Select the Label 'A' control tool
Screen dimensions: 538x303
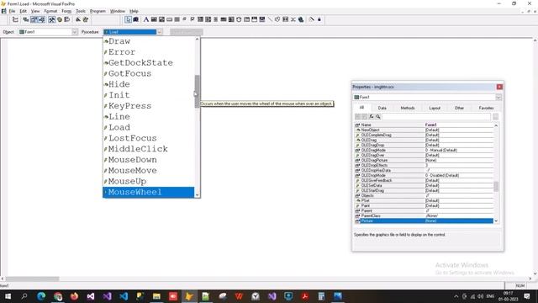[145, 19]
